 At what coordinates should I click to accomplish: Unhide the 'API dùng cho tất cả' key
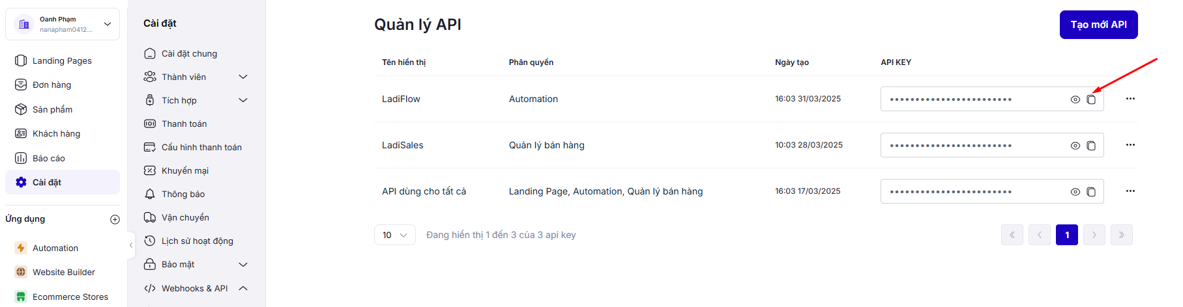tap(1075, 192)
